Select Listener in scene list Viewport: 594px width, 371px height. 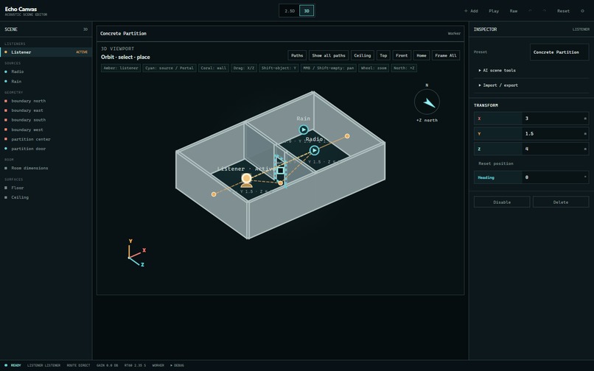tap(46, 52)
